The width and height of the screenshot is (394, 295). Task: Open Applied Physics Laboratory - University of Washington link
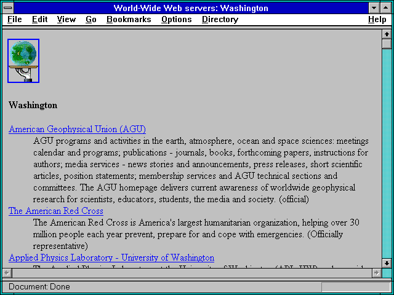tap(111, 258)
